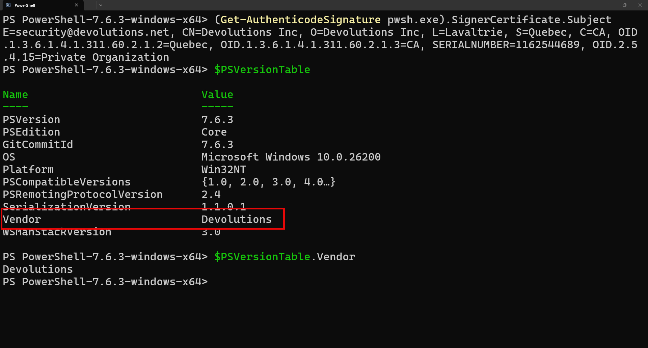Click the PSRemotingProtocolVersion row name
648x348 pixels.
[83, 195]
